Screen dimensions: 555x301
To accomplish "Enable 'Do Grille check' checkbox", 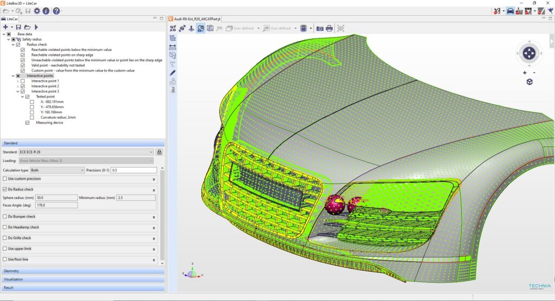I will 5,238.
